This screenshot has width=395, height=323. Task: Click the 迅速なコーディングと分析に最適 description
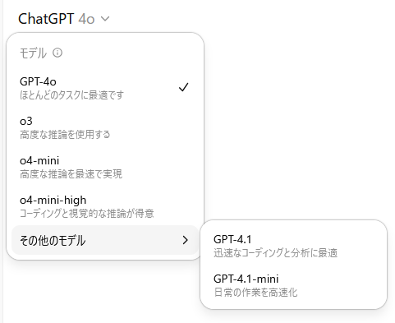point(275,252)
